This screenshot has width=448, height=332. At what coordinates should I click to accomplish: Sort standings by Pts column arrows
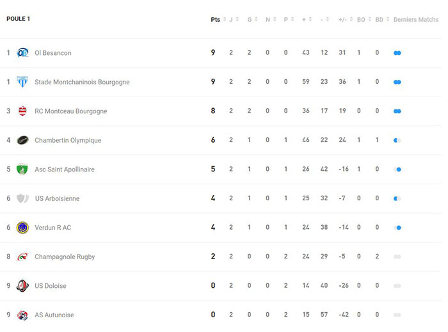[x=225, y=19]
